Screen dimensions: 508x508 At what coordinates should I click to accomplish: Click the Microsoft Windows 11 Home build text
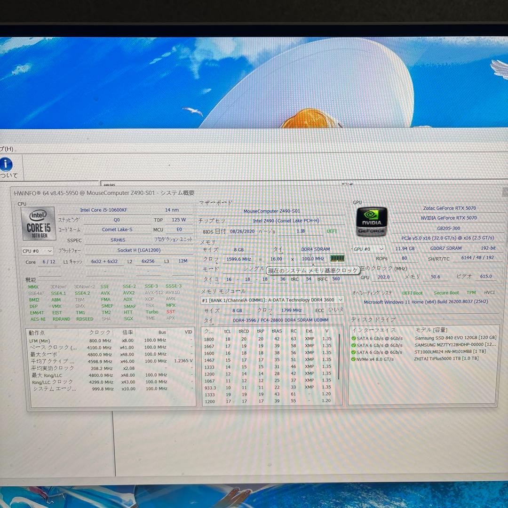[x=426, y=302]
